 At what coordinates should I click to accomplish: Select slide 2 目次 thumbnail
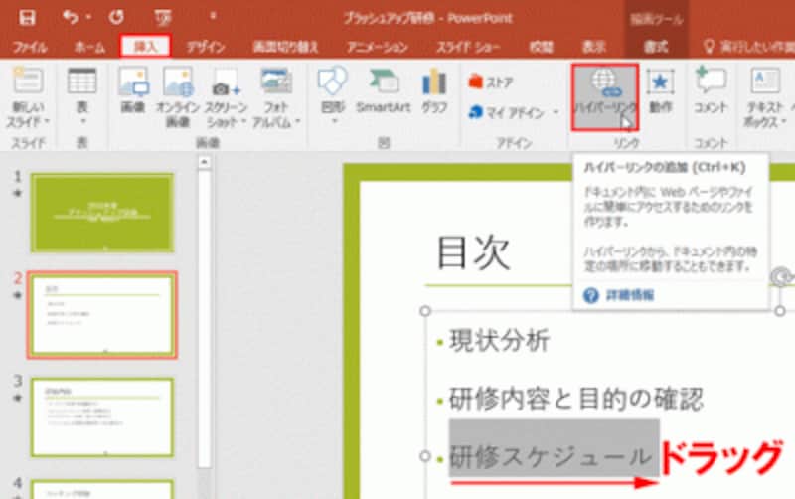point(102,315)
